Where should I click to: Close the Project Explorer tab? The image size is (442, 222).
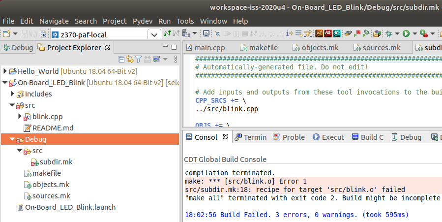[107, 47]
